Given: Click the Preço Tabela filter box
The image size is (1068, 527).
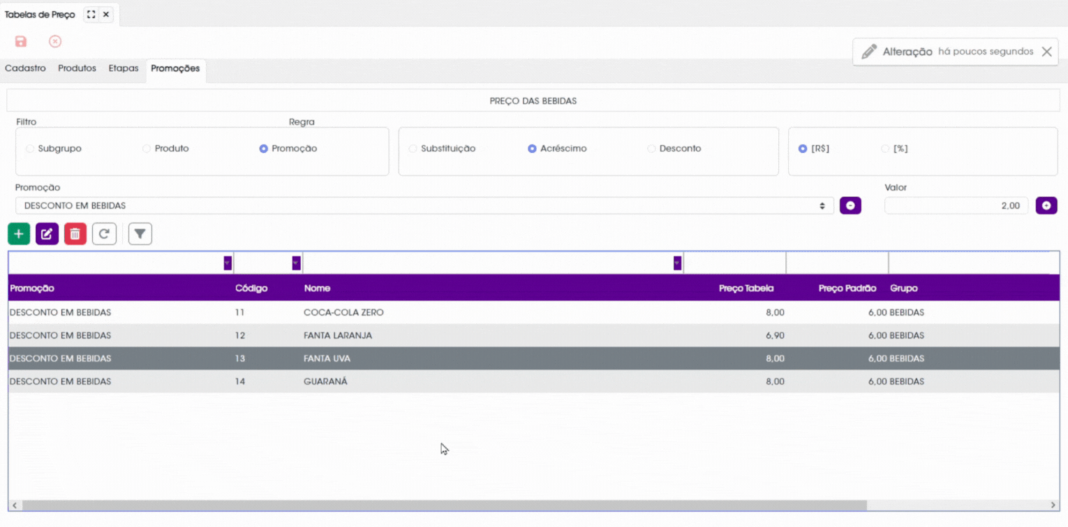Looking at the screenshot, I should 735,263.
